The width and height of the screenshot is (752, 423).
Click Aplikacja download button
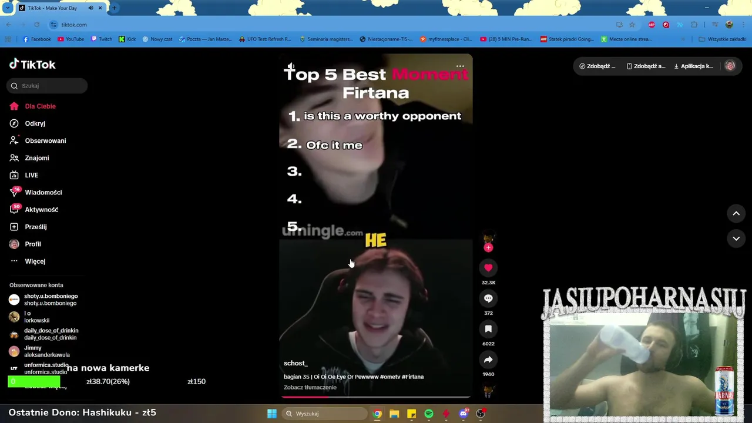click(x=693, y=66)
